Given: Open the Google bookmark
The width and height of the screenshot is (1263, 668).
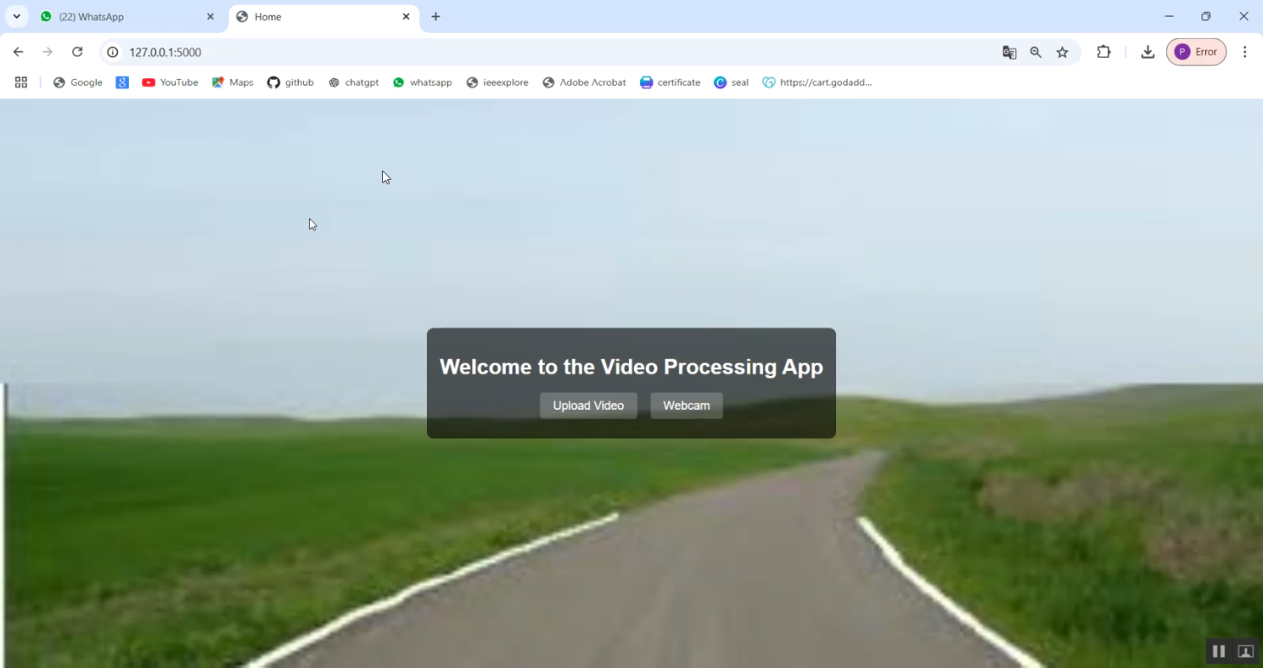Looking at the screenshot, I should [77, 82].
